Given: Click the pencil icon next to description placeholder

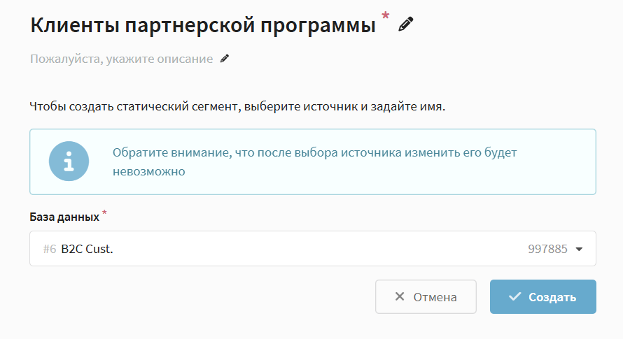Looking at the screenshot, I should (225, 59).
